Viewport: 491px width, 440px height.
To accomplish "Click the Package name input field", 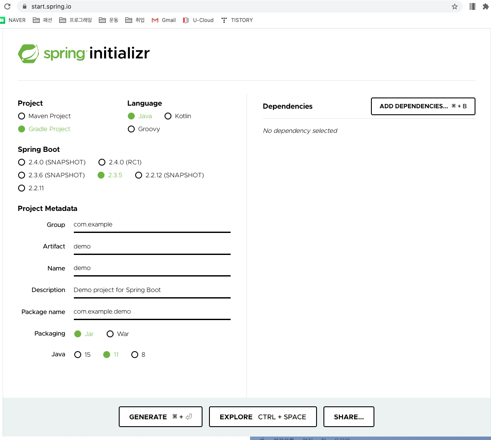I will 152,312.
